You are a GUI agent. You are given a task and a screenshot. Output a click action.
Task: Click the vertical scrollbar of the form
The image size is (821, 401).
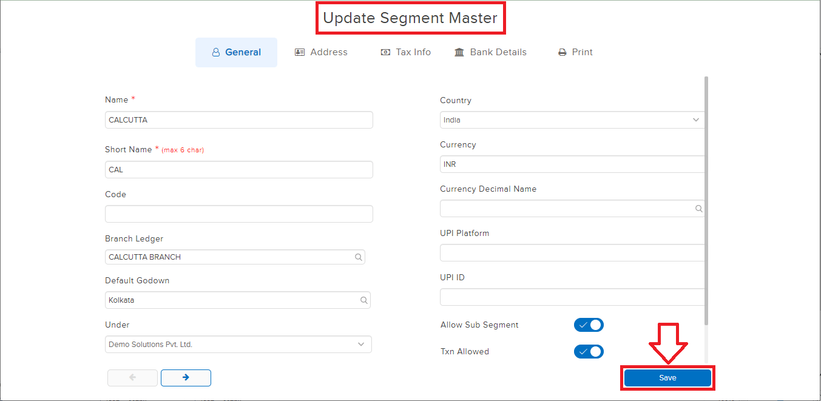(x=706, y=200)
